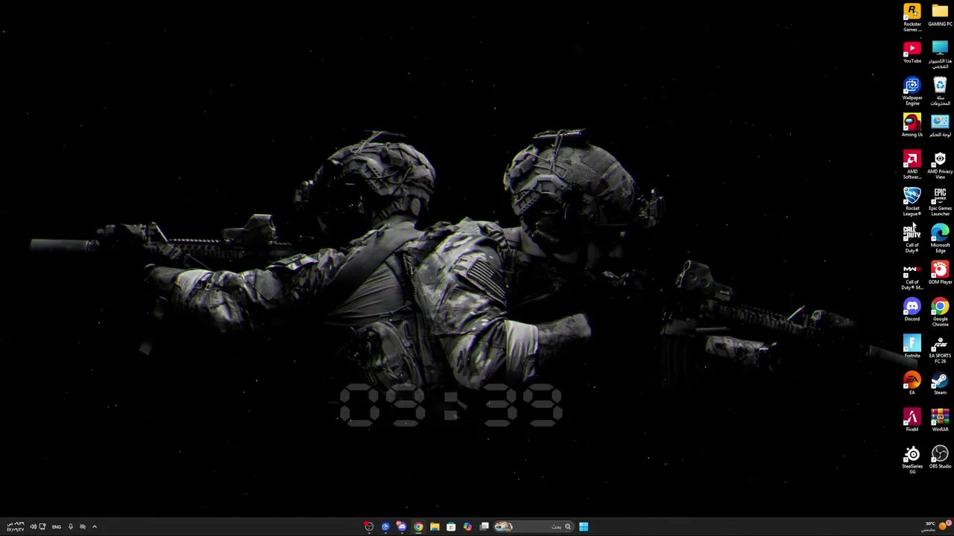Select the This PC desktop icon
Screen dimensions: 954x536
pos(940,56)
